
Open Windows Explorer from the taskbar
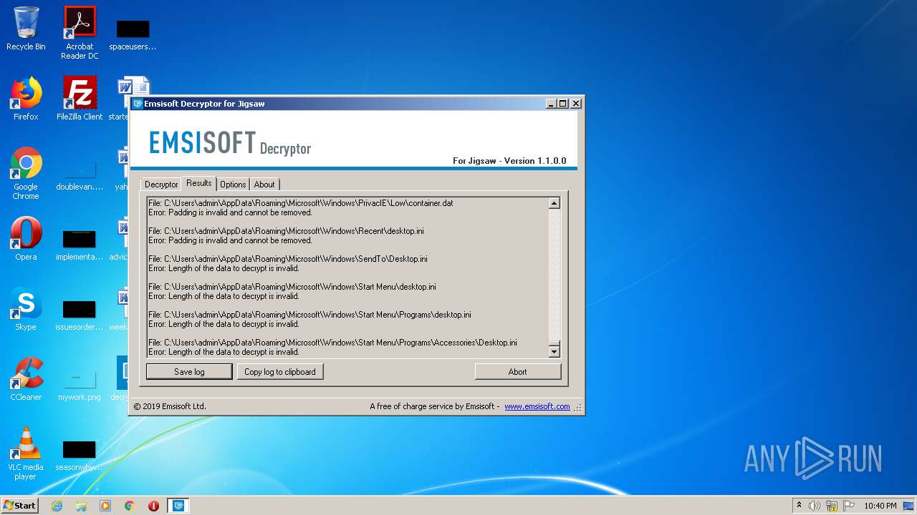81,506
